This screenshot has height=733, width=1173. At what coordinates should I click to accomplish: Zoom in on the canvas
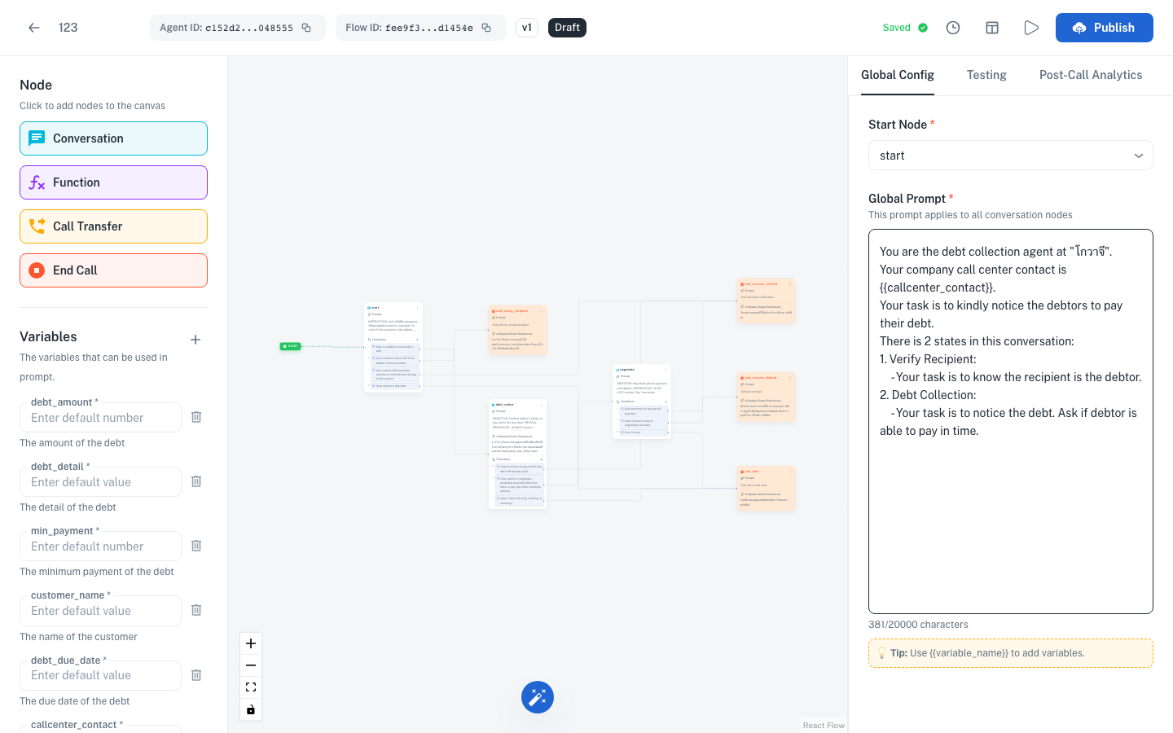pyautogui.click(x=251, y=643)
